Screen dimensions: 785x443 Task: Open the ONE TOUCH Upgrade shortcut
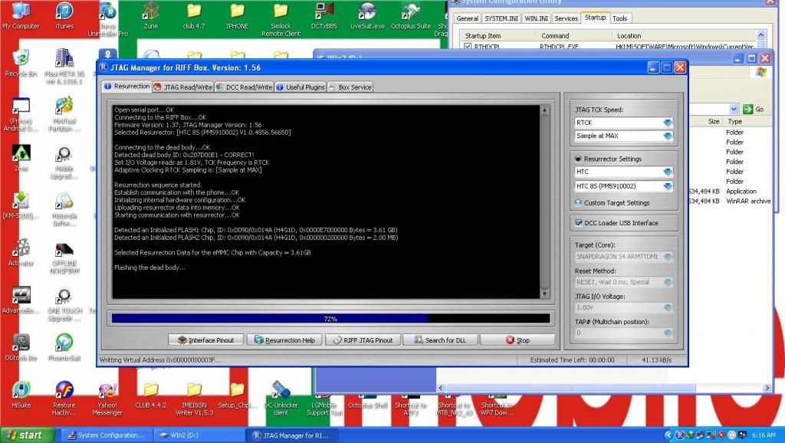(64, 304)
